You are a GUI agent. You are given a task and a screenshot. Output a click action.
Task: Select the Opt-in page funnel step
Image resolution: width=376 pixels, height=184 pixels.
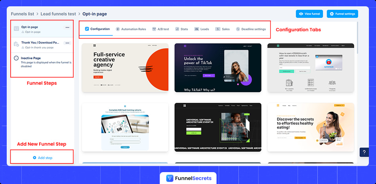point(42,29)
